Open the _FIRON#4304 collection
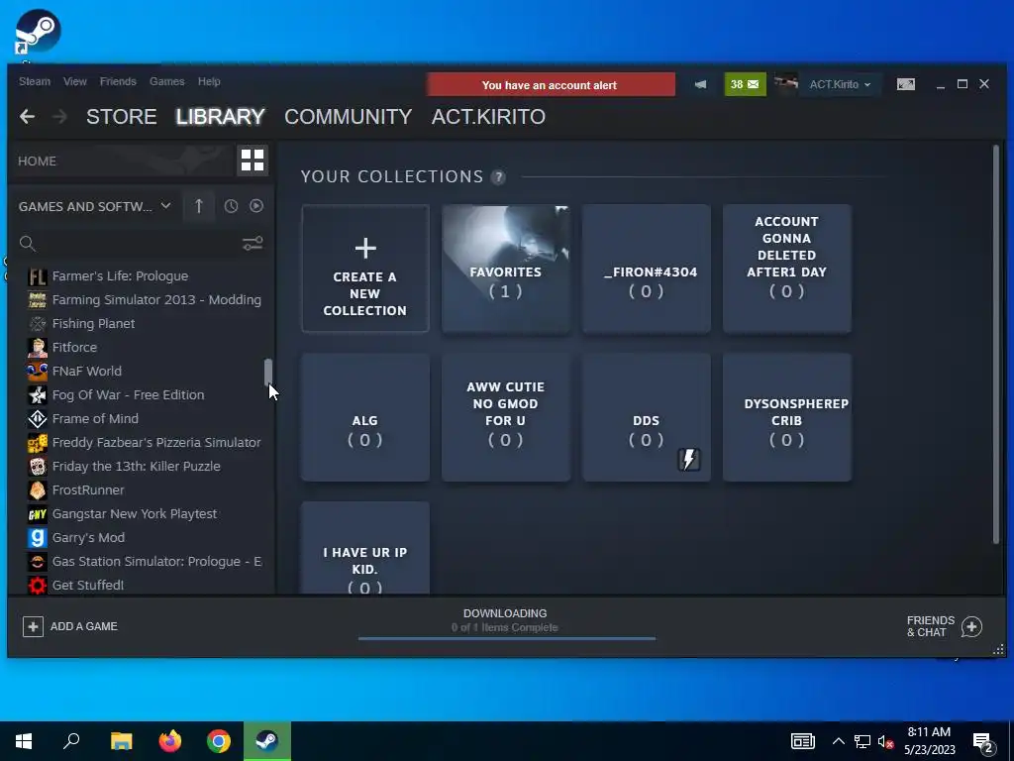Image resolution: width=1014 pixels, height=761 pixels. click(x=646, y=269)
